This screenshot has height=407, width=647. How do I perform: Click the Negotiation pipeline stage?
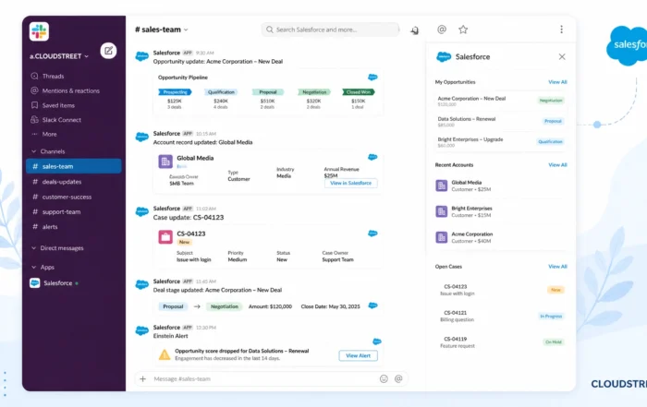(x=314, y=92)
